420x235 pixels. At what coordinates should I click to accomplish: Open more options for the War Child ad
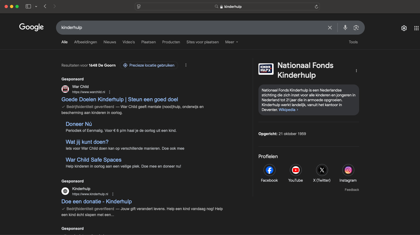[x=110, y=92]
